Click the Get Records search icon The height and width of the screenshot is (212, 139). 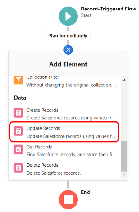18,149
